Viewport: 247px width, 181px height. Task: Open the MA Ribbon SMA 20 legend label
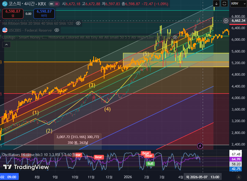[38, 23]
